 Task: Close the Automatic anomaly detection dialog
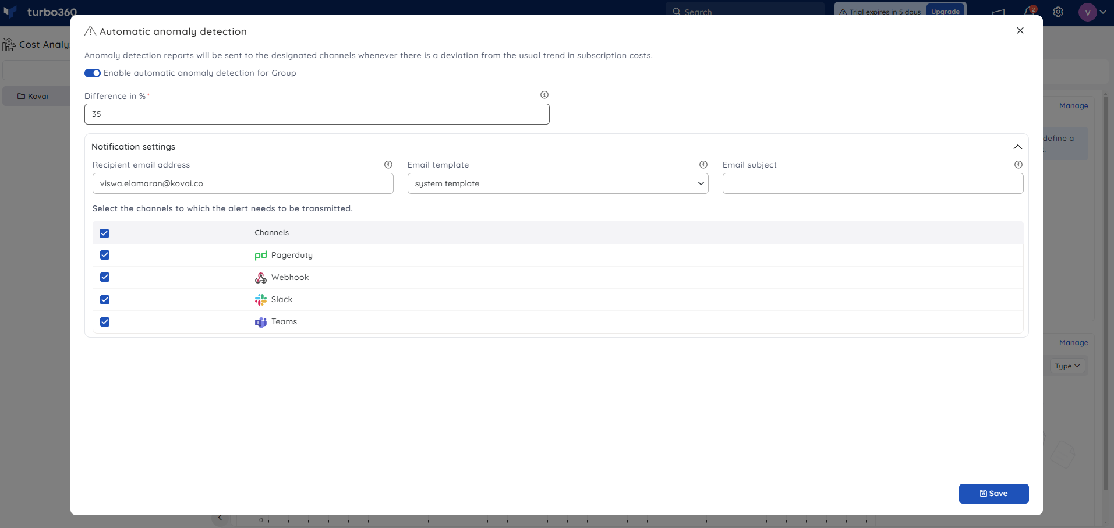(x=1020, y=31)
